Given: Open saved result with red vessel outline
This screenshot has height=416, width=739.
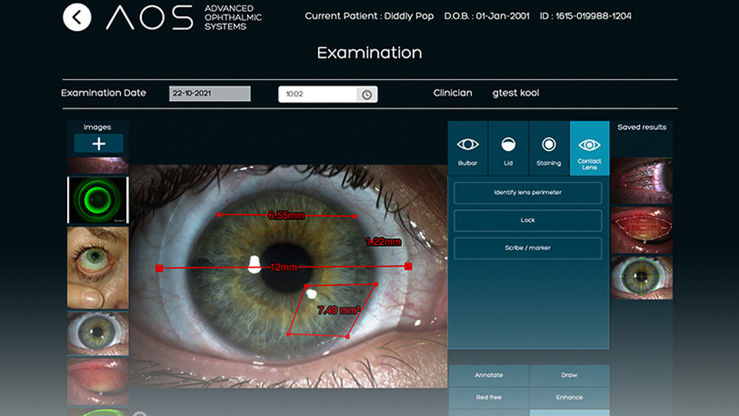Looking at the screenshot, I should [642, 180].
